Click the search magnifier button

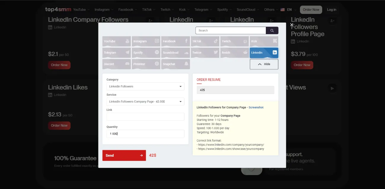point(272,31)
